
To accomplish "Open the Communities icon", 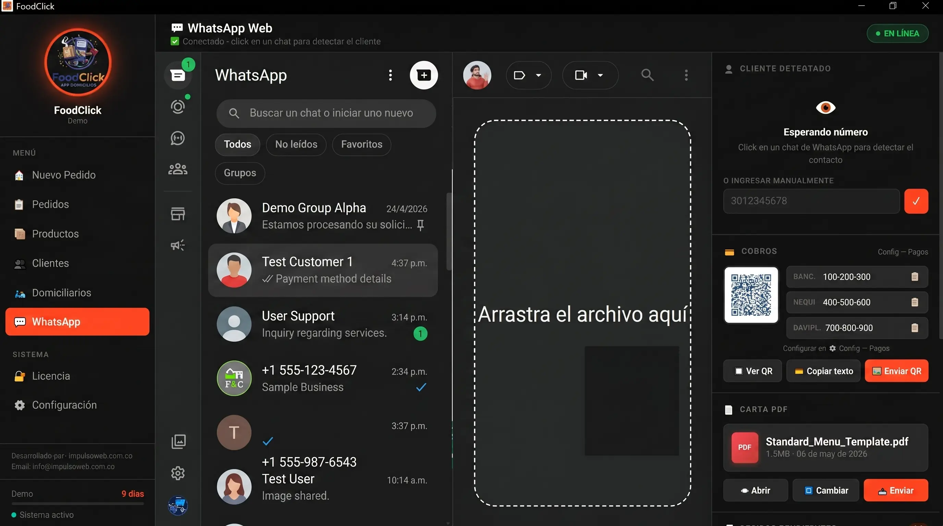I will [178, 169].
